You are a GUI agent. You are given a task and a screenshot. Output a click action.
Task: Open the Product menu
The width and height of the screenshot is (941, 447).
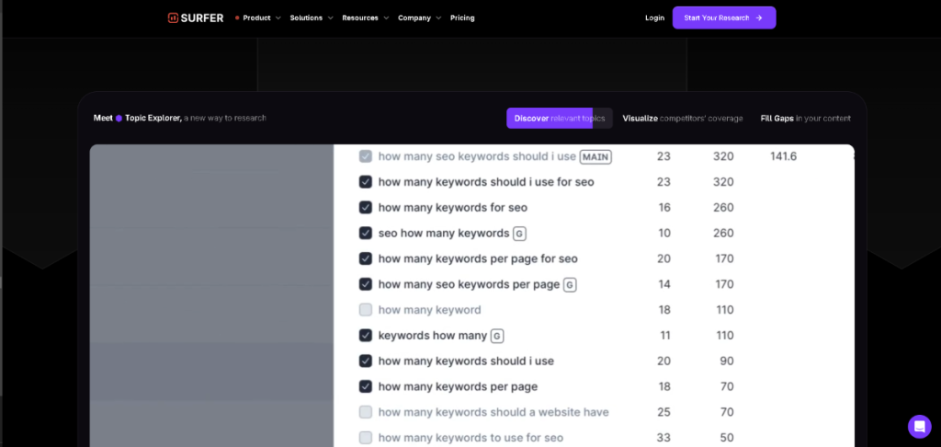[258, 18]
